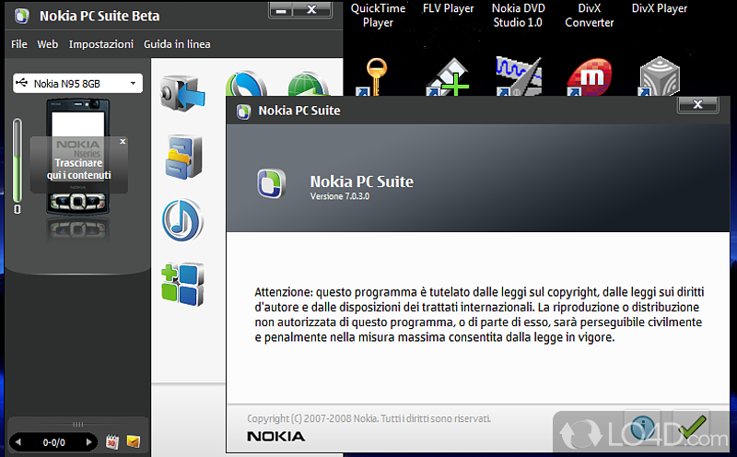Click the Nokia N95 phone image

click(x=77, y=158)
